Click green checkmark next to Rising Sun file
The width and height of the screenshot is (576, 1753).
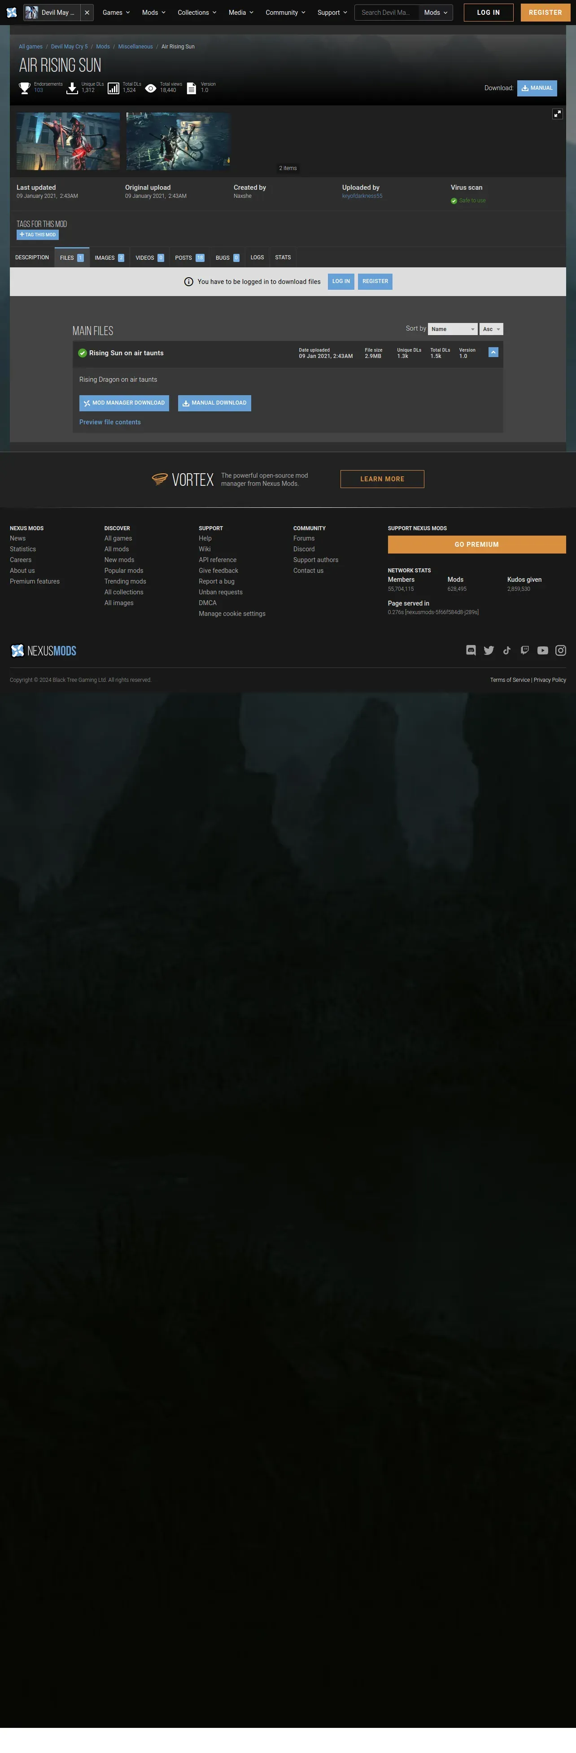tap(83, 353)
